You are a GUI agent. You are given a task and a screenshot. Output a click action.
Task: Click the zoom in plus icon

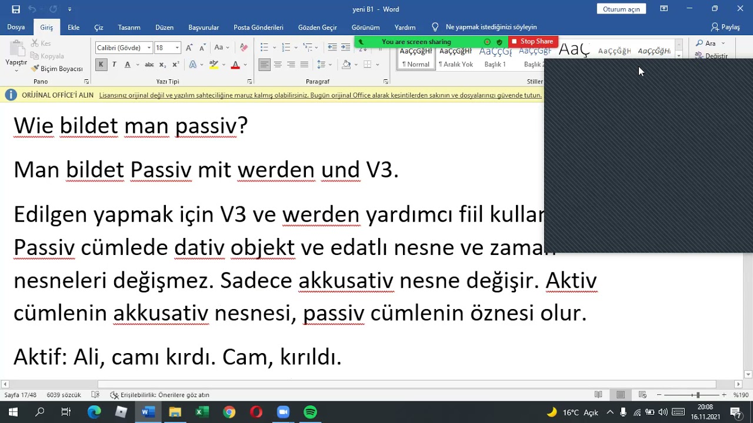point(724,395)
